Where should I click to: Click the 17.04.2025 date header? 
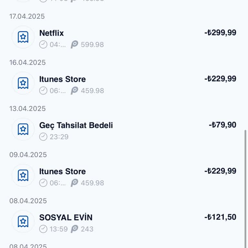tap(27, 16)
